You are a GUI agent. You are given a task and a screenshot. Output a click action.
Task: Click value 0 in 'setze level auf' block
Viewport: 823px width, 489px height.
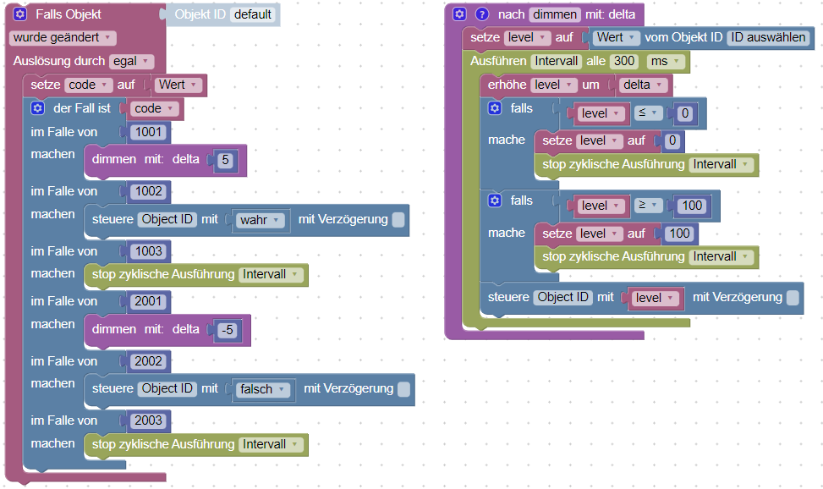[x=672, y=140]
